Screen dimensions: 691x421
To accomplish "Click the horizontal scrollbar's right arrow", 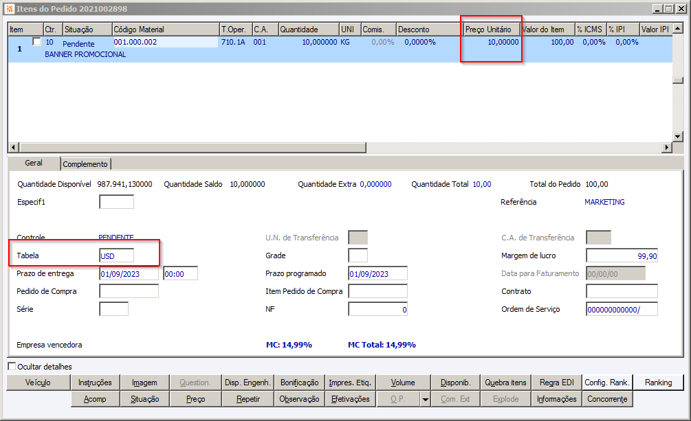I will 667,147.
